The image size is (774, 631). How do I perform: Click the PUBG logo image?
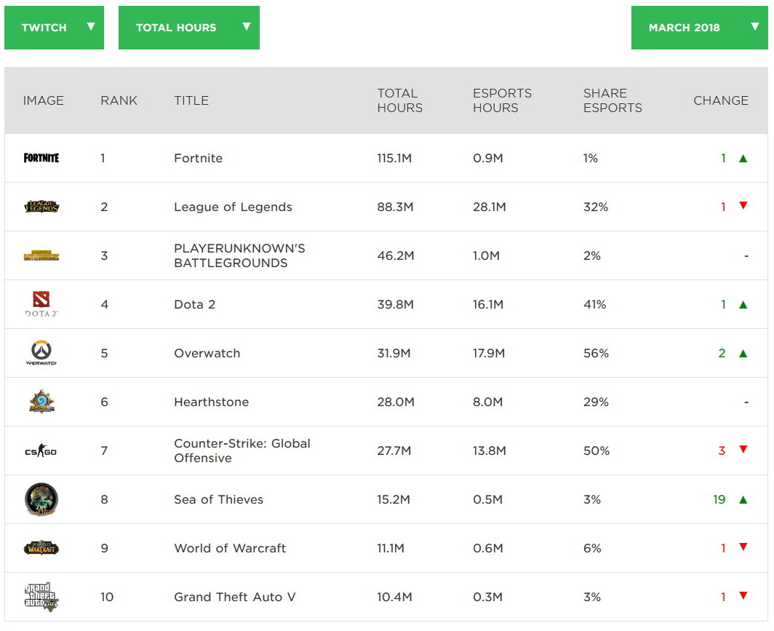41,255
